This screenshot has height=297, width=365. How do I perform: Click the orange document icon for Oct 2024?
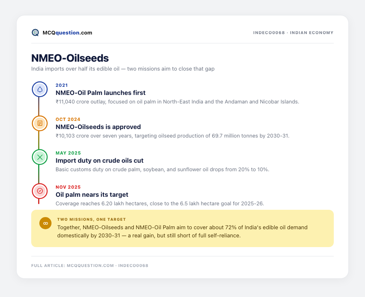pyautogui.click(x=40, y=123)
